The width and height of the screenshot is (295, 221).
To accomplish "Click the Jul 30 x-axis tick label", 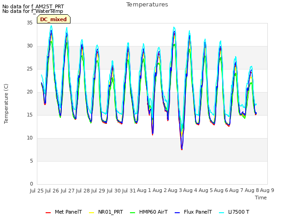I will [114, 191].
